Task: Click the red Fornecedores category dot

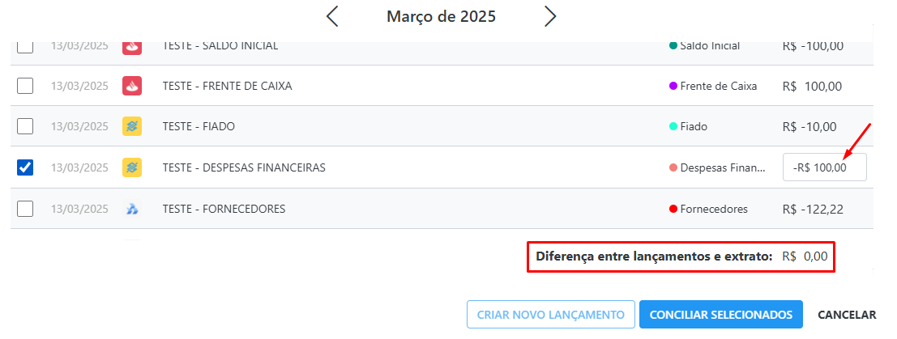Action: coord(673,210)
